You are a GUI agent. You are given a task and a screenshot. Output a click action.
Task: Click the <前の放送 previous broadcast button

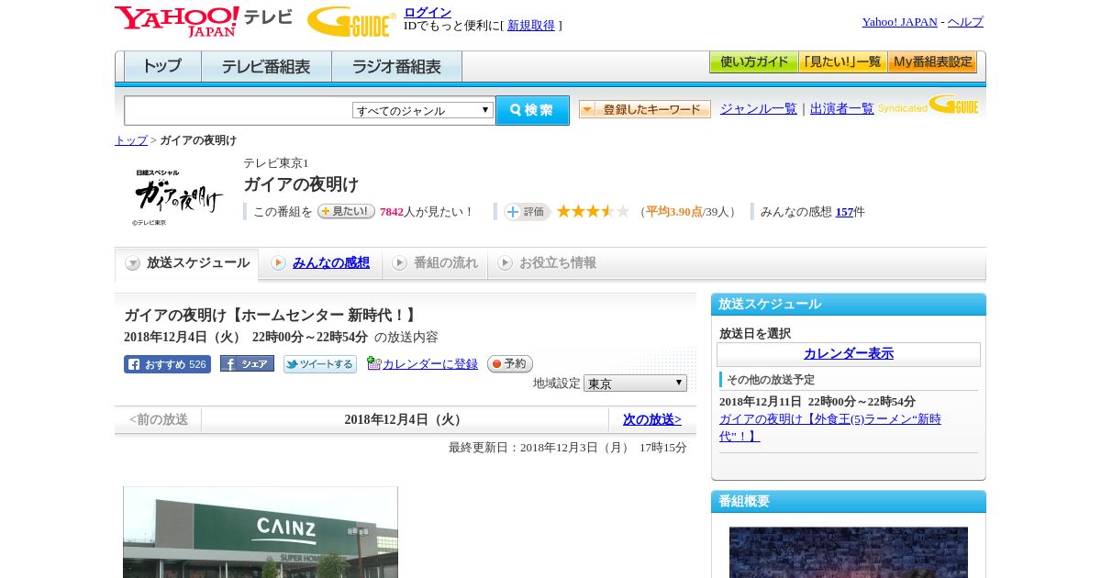pyautogui.click(x=159, y=420)
